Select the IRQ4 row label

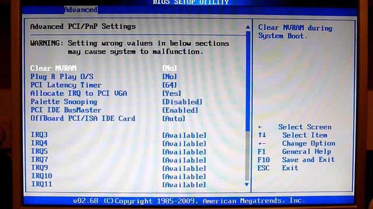(39, 143)
